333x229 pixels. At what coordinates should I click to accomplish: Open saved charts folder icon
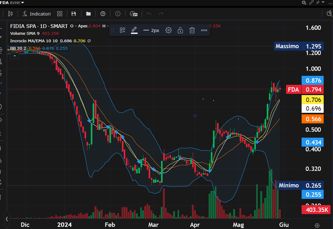89,14
